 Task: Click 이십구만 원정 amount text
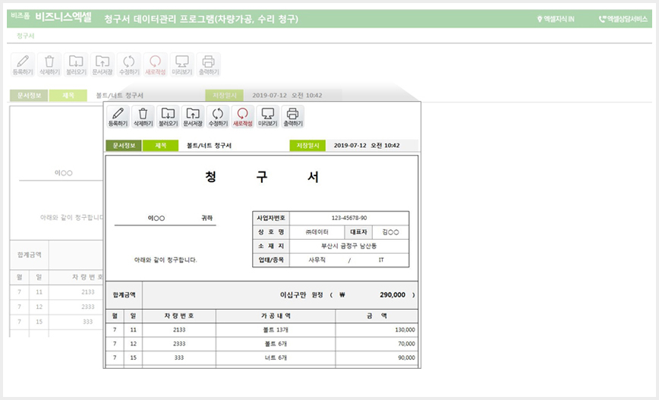[x=301, y=295]
